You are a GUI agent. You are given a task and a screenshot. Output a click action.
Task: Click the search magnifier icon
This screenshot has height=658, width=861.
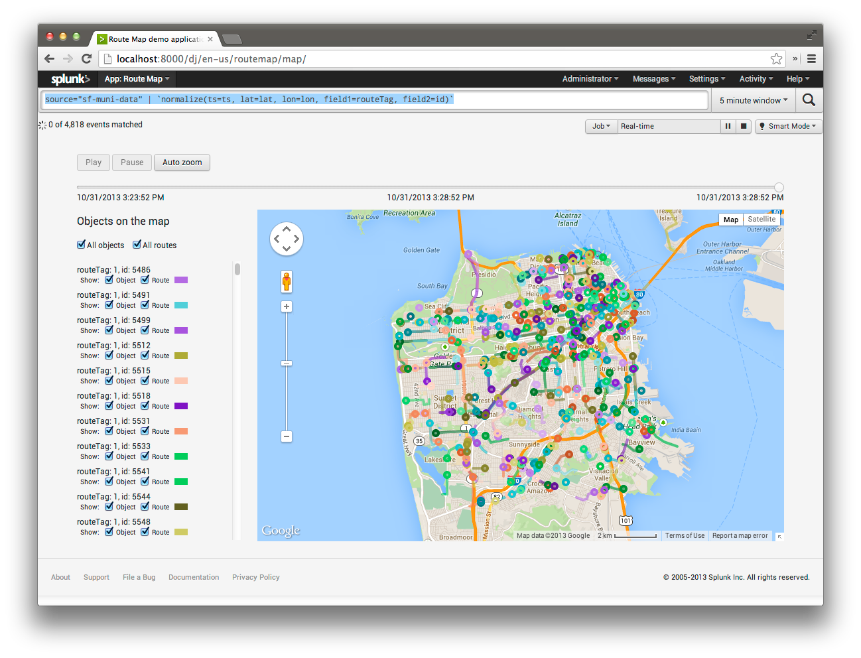(x=809, y=100)
